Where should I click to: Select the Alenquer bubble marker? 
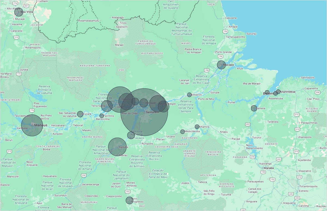click(144, 103)
